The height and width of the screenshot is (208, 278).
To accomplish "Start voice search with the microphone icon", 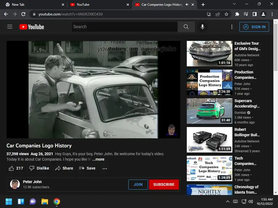I will pos(203,27).
